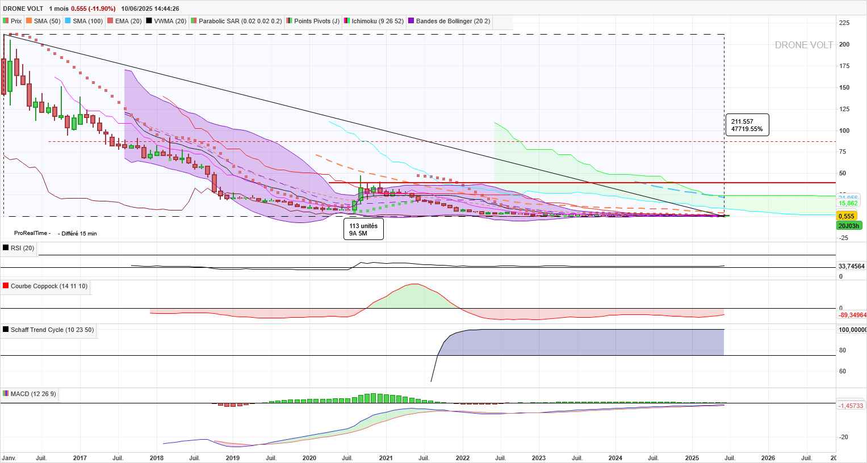867x463 pixels.
Task: Click the '113 unités 9A 5M' annotation box
Action: coord(363,229)
